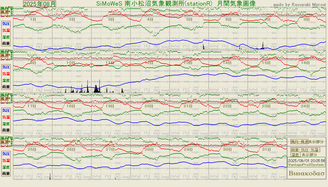
Task: Click the Βιωακοδασ logo
Action: (307, 173)
